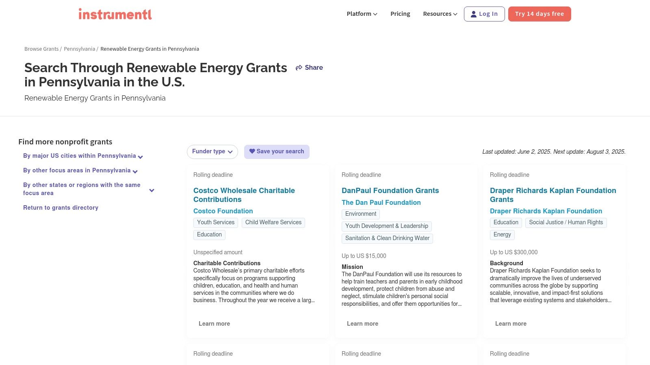650x365 pixels.
Task: Click Browse Grants in the breadcrumb
Action: [41, 49]
